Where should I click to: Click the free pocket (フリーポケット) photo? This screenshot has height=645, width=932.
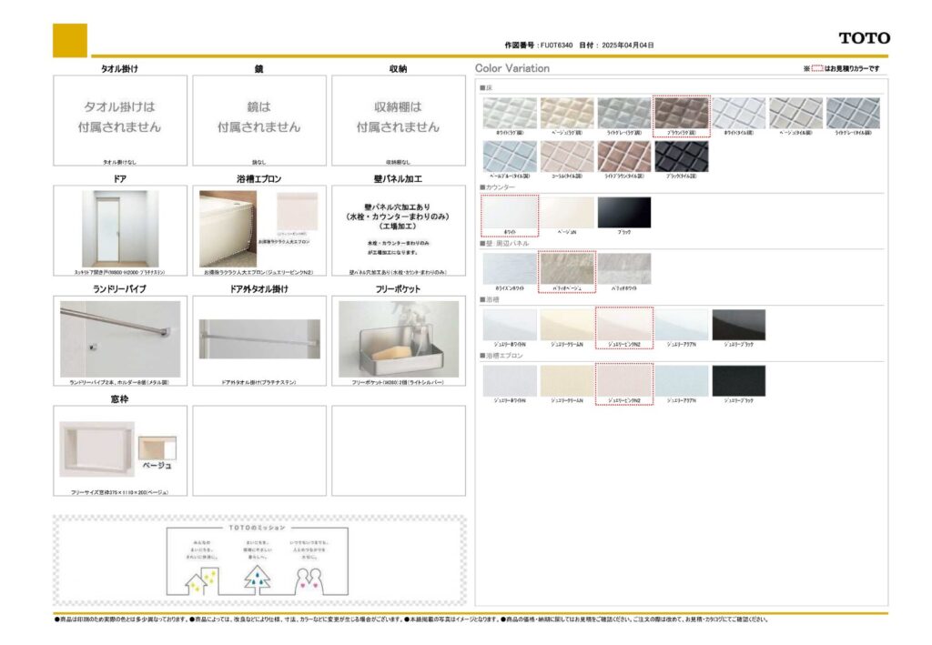tap(399, 338)
